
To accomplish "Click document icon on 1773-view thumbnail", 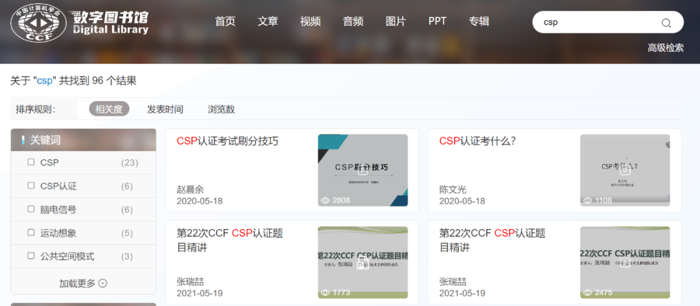I will click(362, 263).
